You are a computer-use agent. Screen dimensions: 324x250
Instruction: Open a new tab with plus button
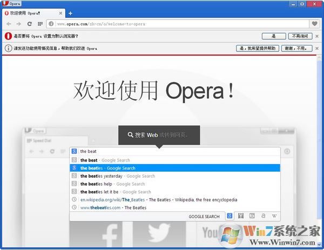click(x=70, y=13)
